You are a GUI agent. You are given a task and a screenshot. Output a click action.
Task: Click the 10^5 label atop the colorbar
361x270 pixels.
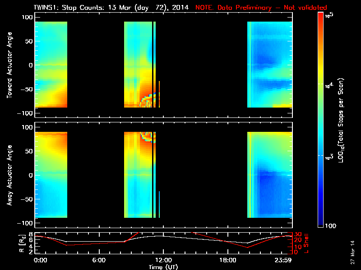click(329, 15)
